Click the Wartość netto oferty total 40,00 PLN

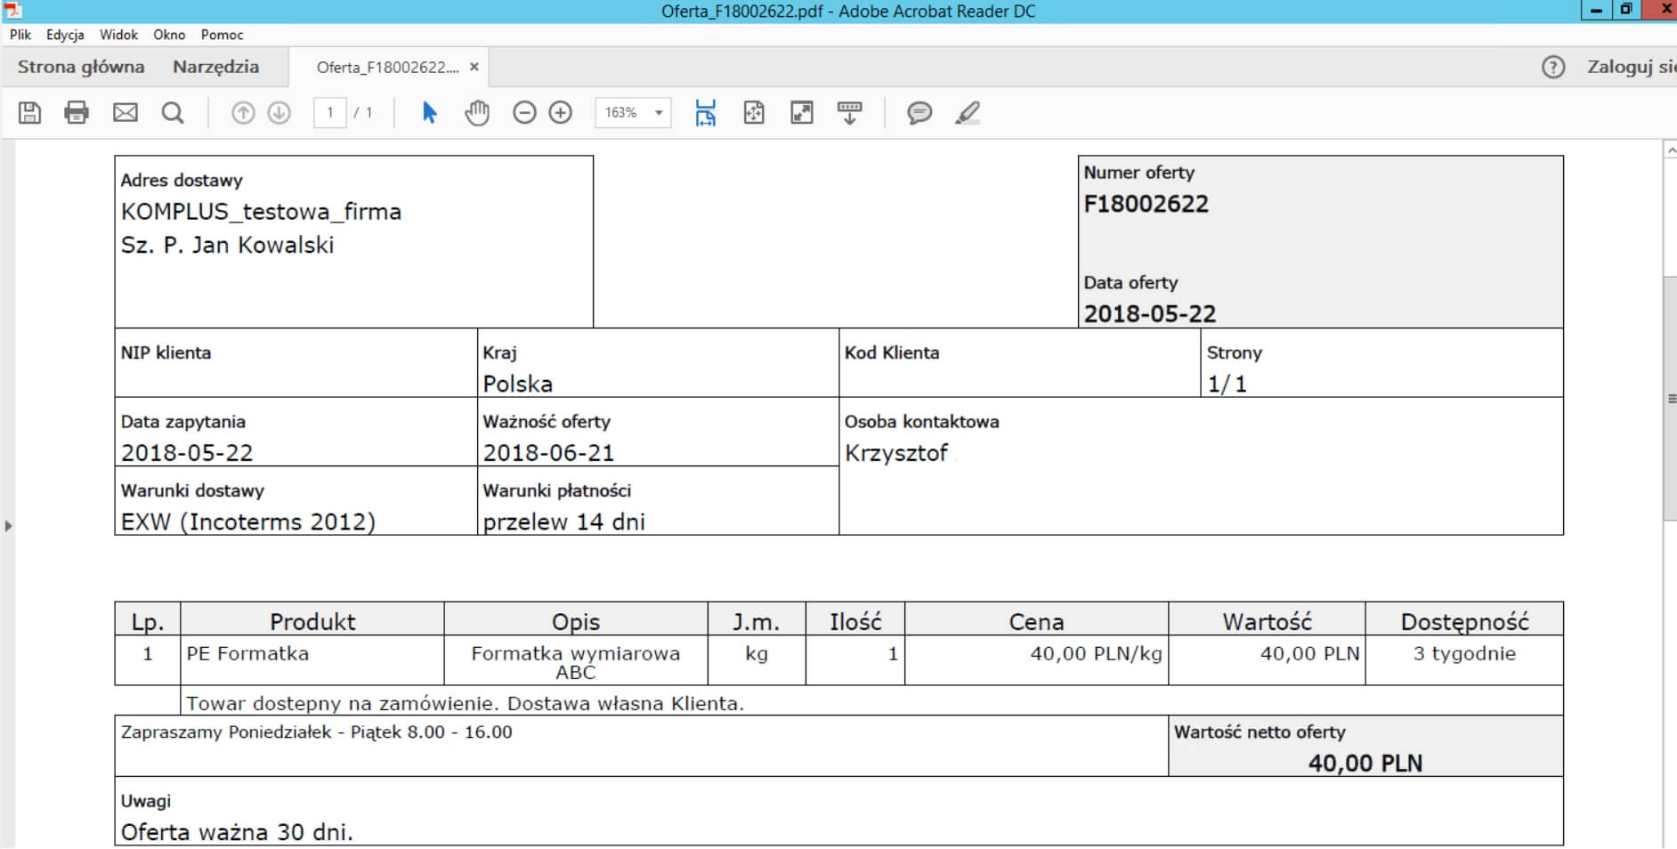[x=1365, y=763]
